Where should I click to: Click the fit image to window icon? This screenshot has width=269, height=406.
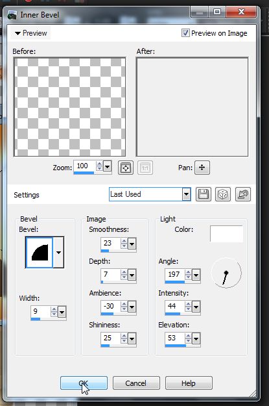126,168
